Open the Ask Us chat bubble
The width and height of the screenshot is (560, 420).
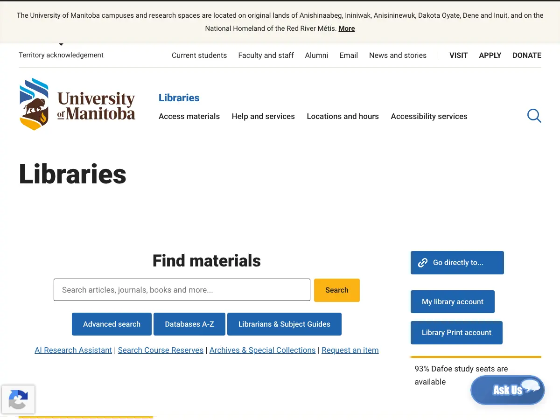click(508, 390)
